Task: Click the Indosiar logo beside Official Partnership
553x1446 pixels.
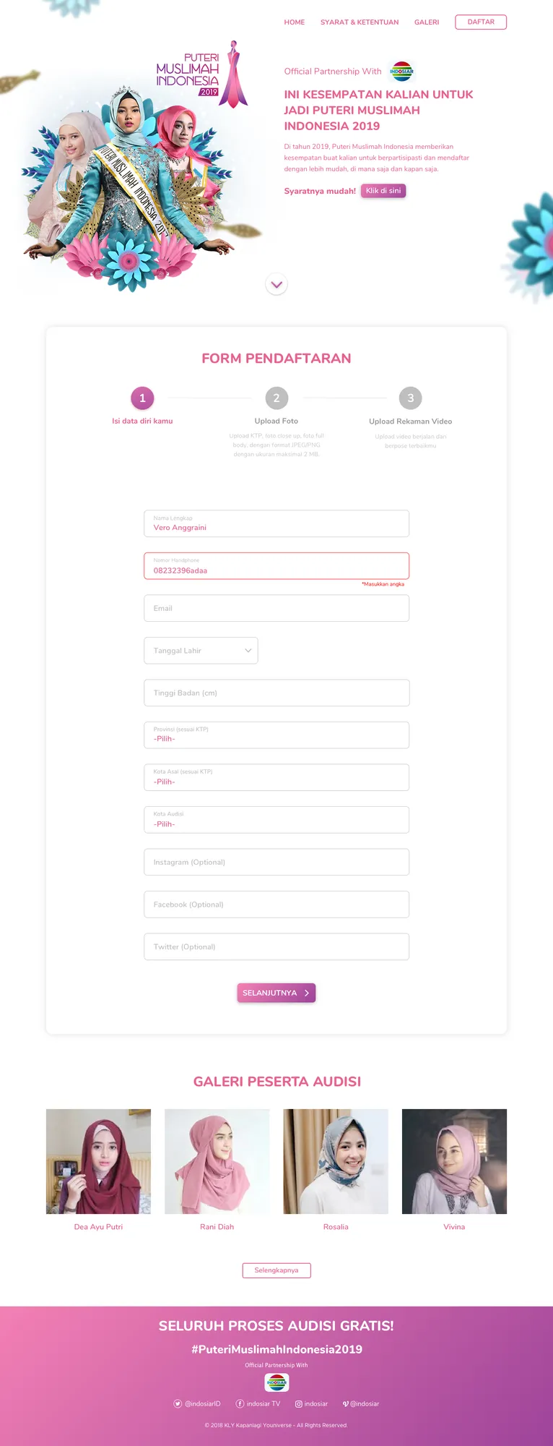Action: pyautogui.click(x=401, y=72)
